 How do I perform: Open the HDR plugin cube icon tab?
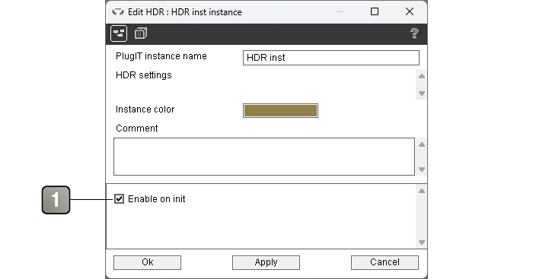(x=141, y=33)
